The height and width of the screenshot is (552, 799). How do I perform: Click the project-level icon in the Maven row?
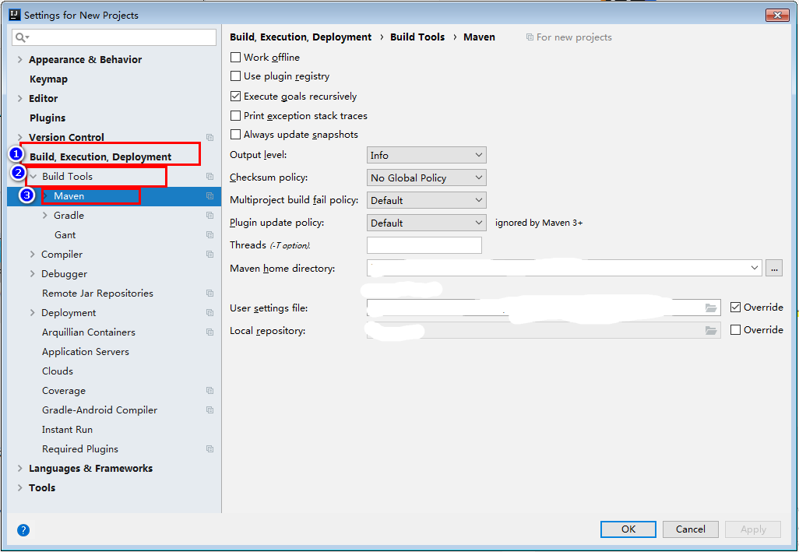209,196
